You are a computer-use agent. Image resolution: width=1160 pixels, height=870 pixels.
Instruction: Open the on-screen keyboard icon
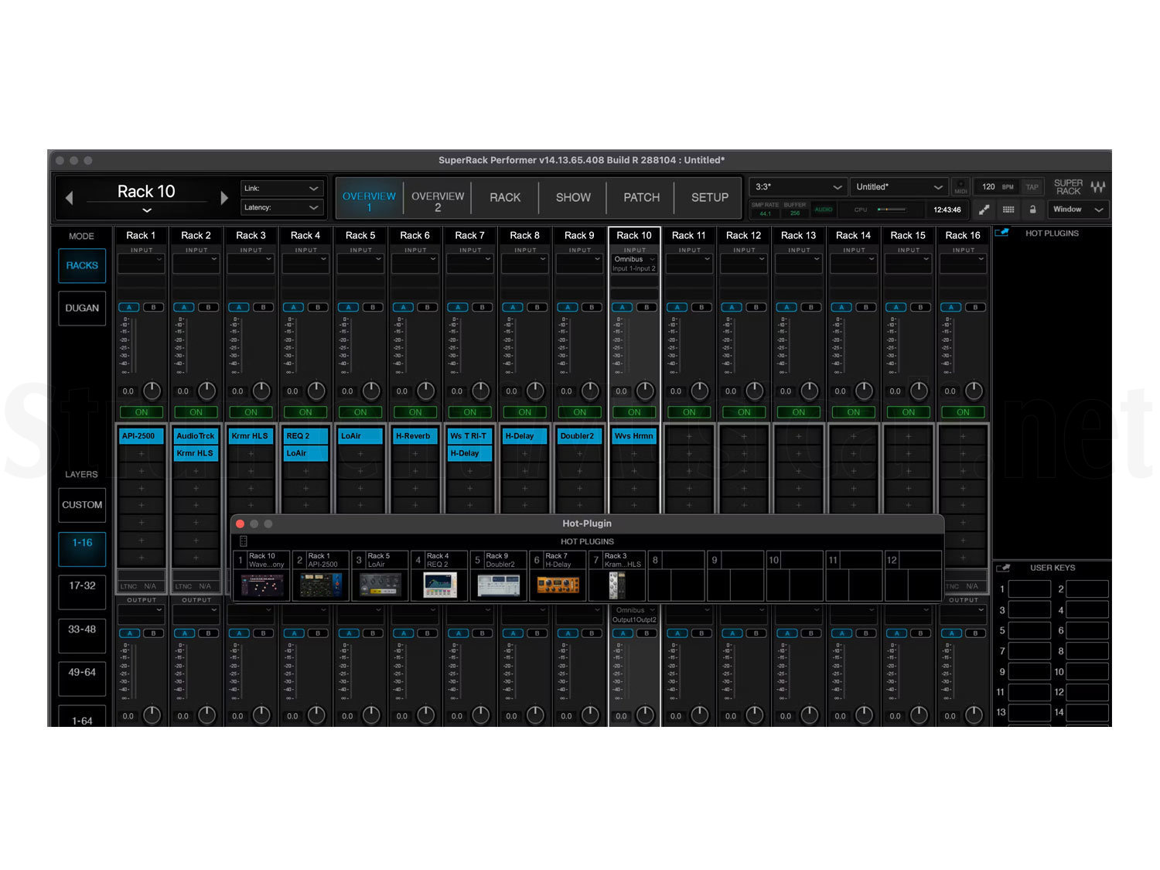click(1008, 210)
